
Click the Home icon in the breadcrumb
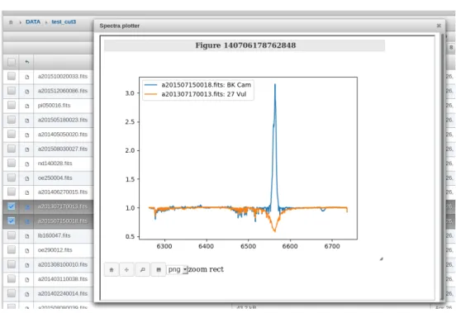[11, 22]
